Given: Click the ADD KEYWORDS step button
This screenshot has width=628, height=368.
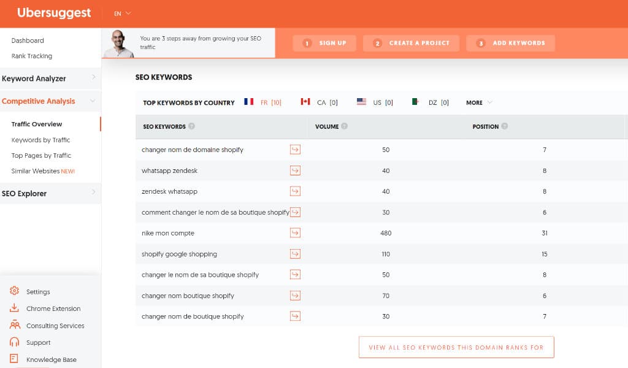Looking at the screenshot, I should (x=511, y=43).
